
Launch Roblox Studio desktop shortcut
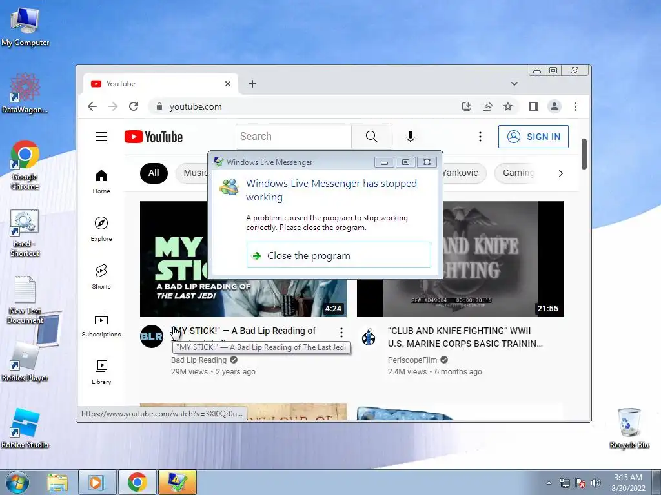pos(25,428)
